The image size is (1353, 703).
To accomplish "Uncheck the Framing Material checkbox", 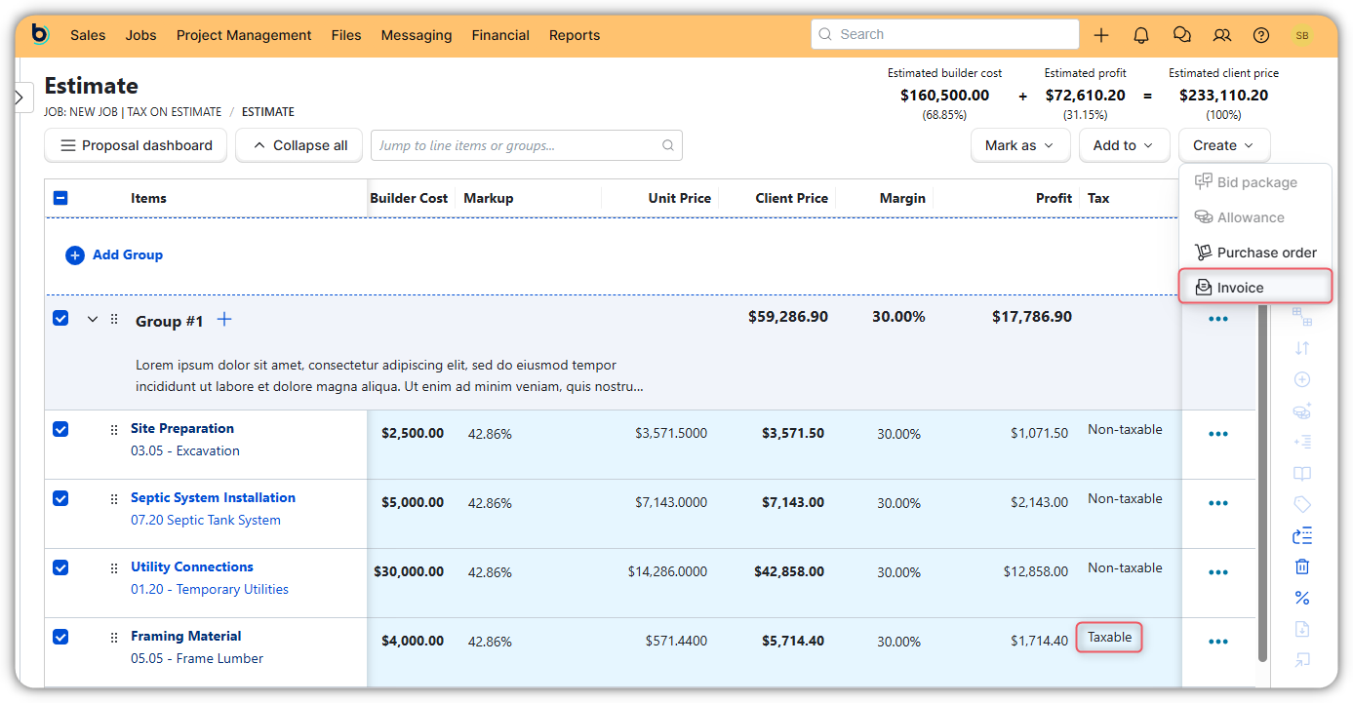I will [x=60, y=637].
